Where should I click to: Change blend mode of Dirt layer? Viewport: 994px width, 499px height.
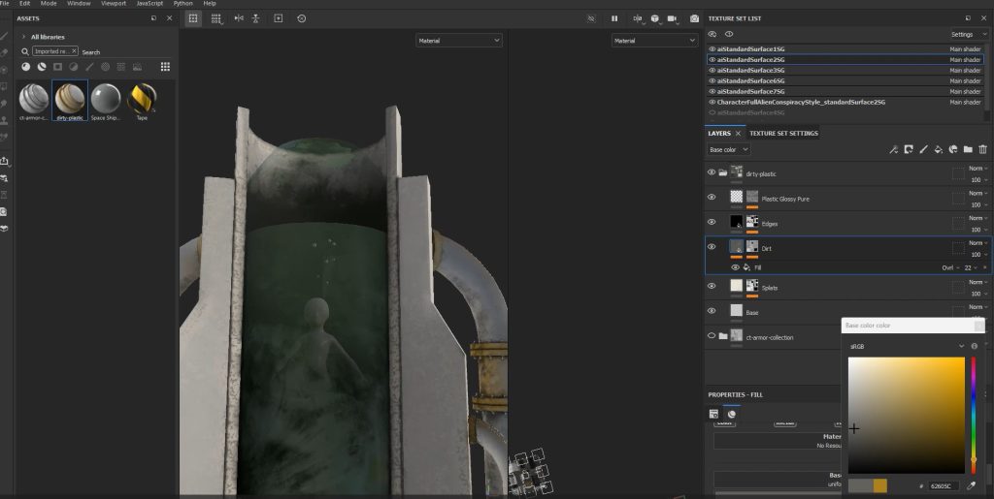tap(978, 243)
